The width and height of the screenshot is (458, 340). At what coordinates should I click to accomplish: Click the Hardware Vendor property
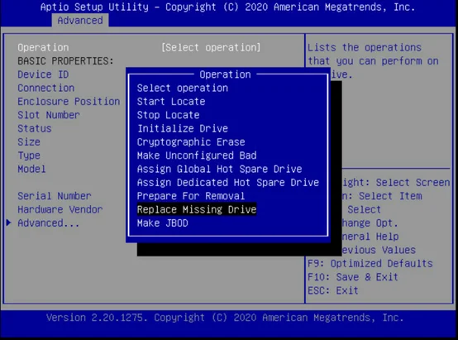60,209
